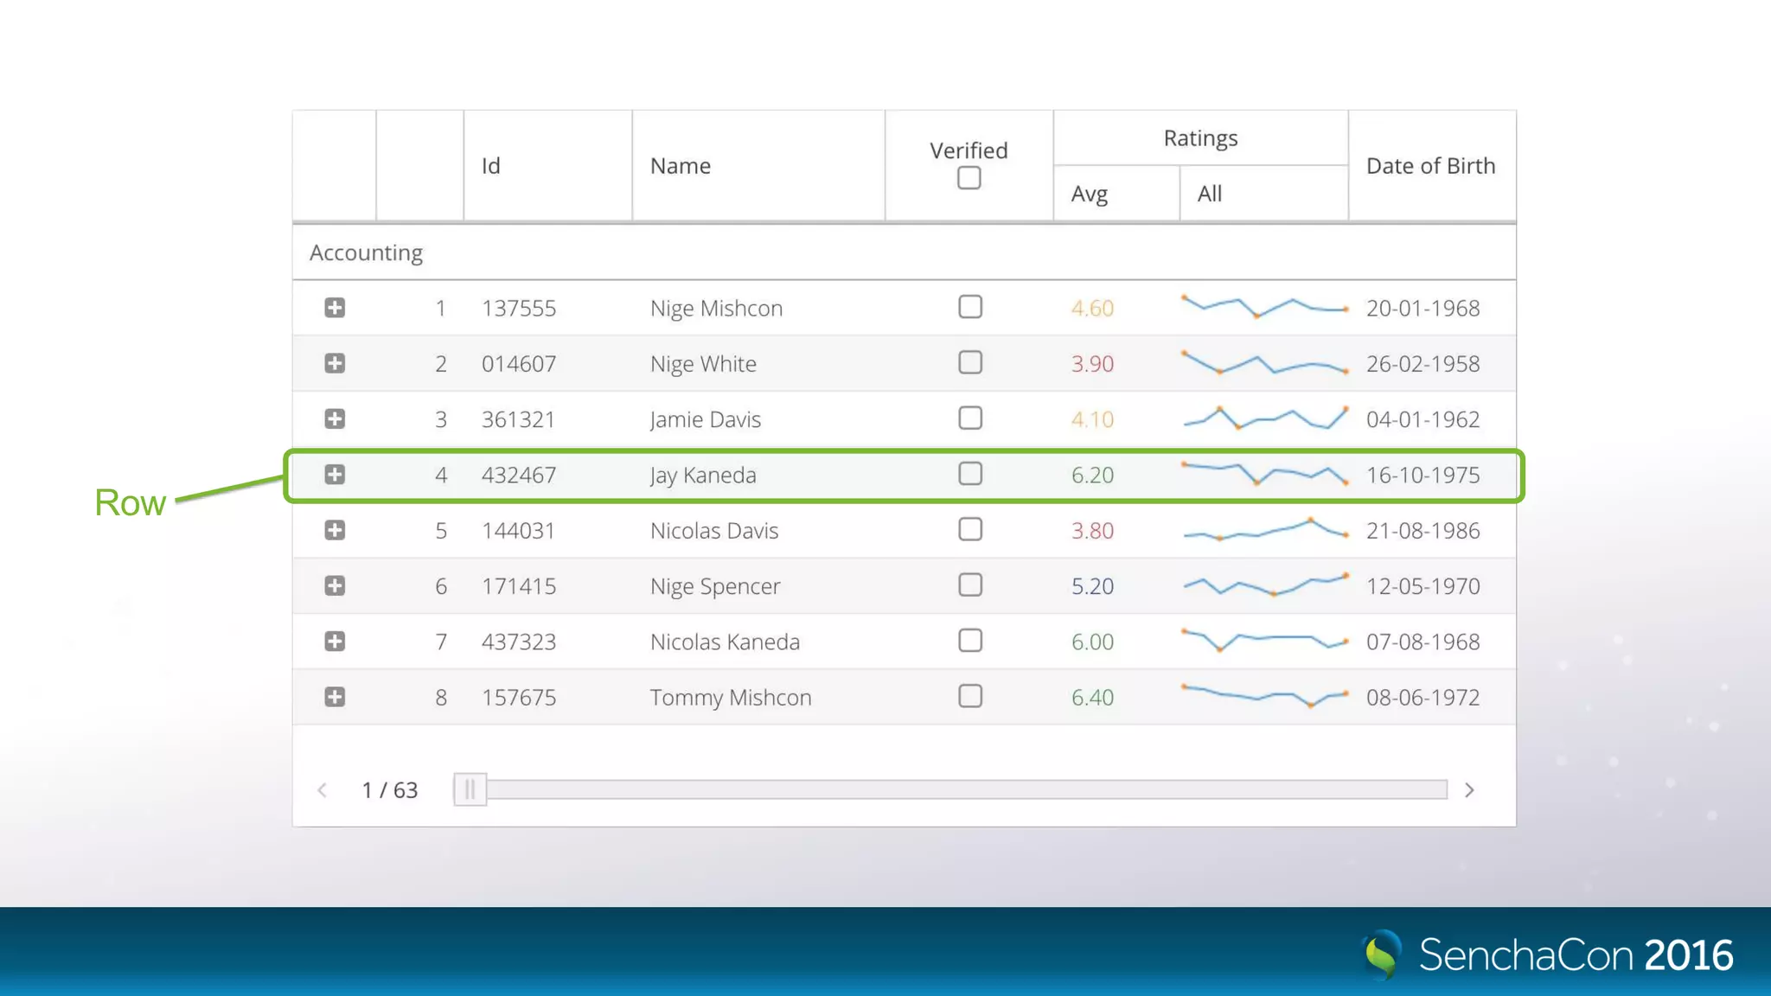
Task: Click the Date of Birth column header
Action: tap(1430, 166)
